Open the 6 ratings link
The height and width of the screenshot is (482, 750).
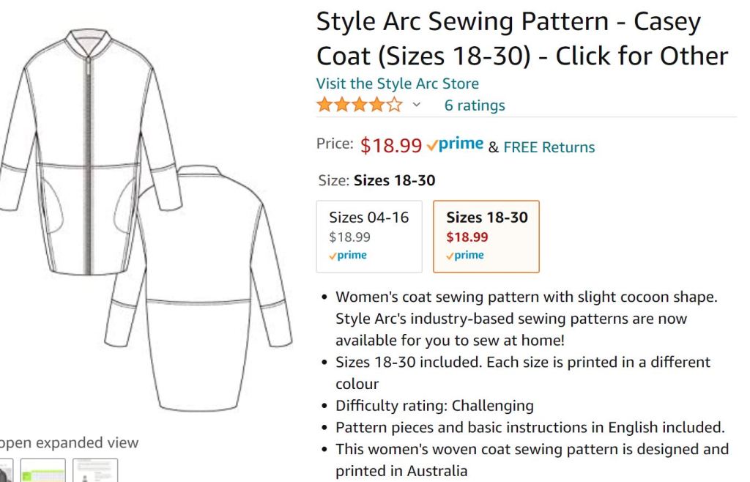coord(474,105)
